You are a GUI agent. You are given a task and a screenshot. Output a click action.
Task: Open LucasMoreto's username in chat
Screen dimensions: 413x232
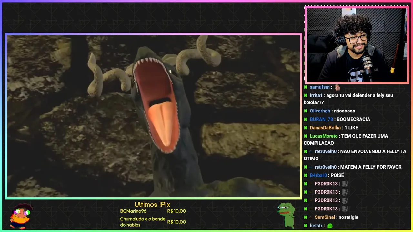pyautogui.click(x=324, y=136)
